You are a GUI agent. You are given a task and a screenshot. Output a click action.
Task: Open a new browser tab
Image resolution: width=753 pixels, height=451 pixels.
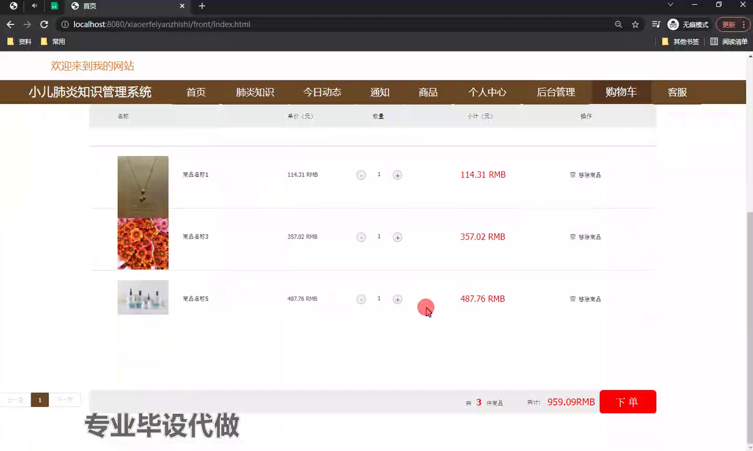point(202,6)
